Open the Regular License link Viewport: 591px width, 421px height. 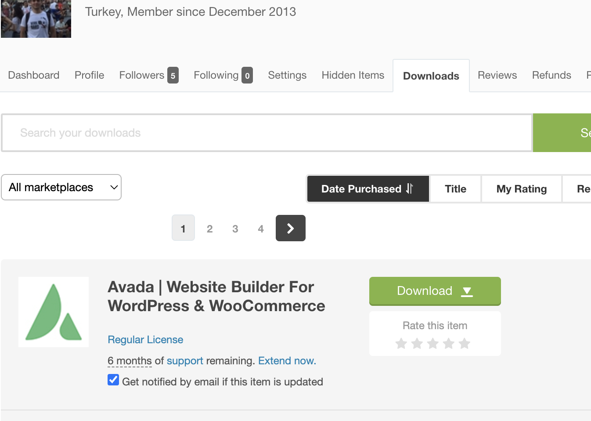coord(145,340)
